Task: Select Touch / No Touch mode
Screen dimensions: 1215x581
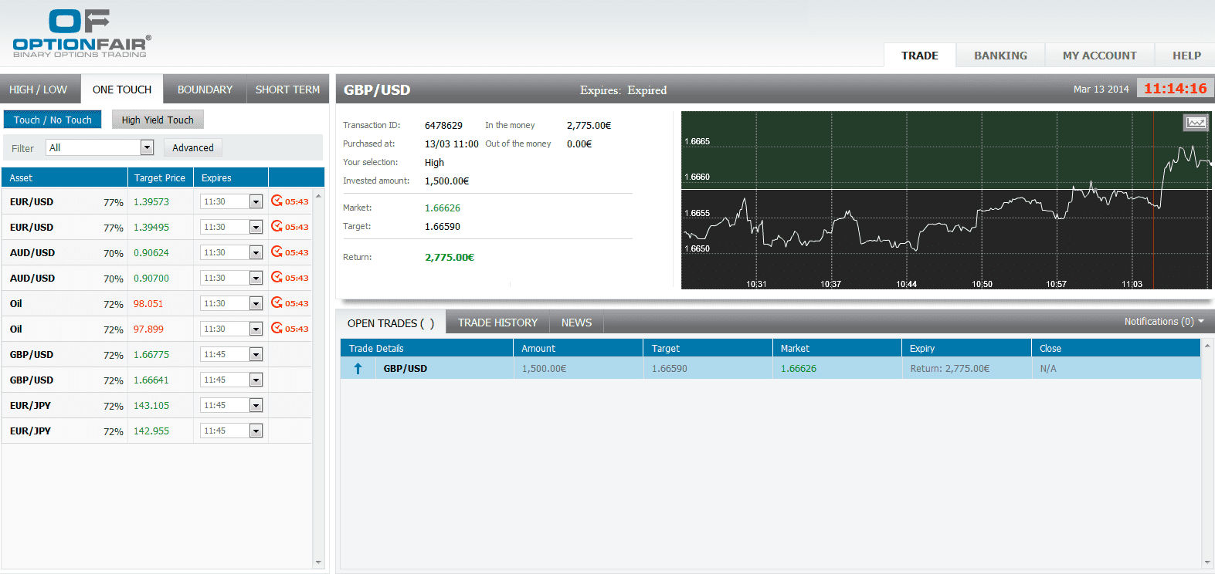Action: tap(53, 120)
